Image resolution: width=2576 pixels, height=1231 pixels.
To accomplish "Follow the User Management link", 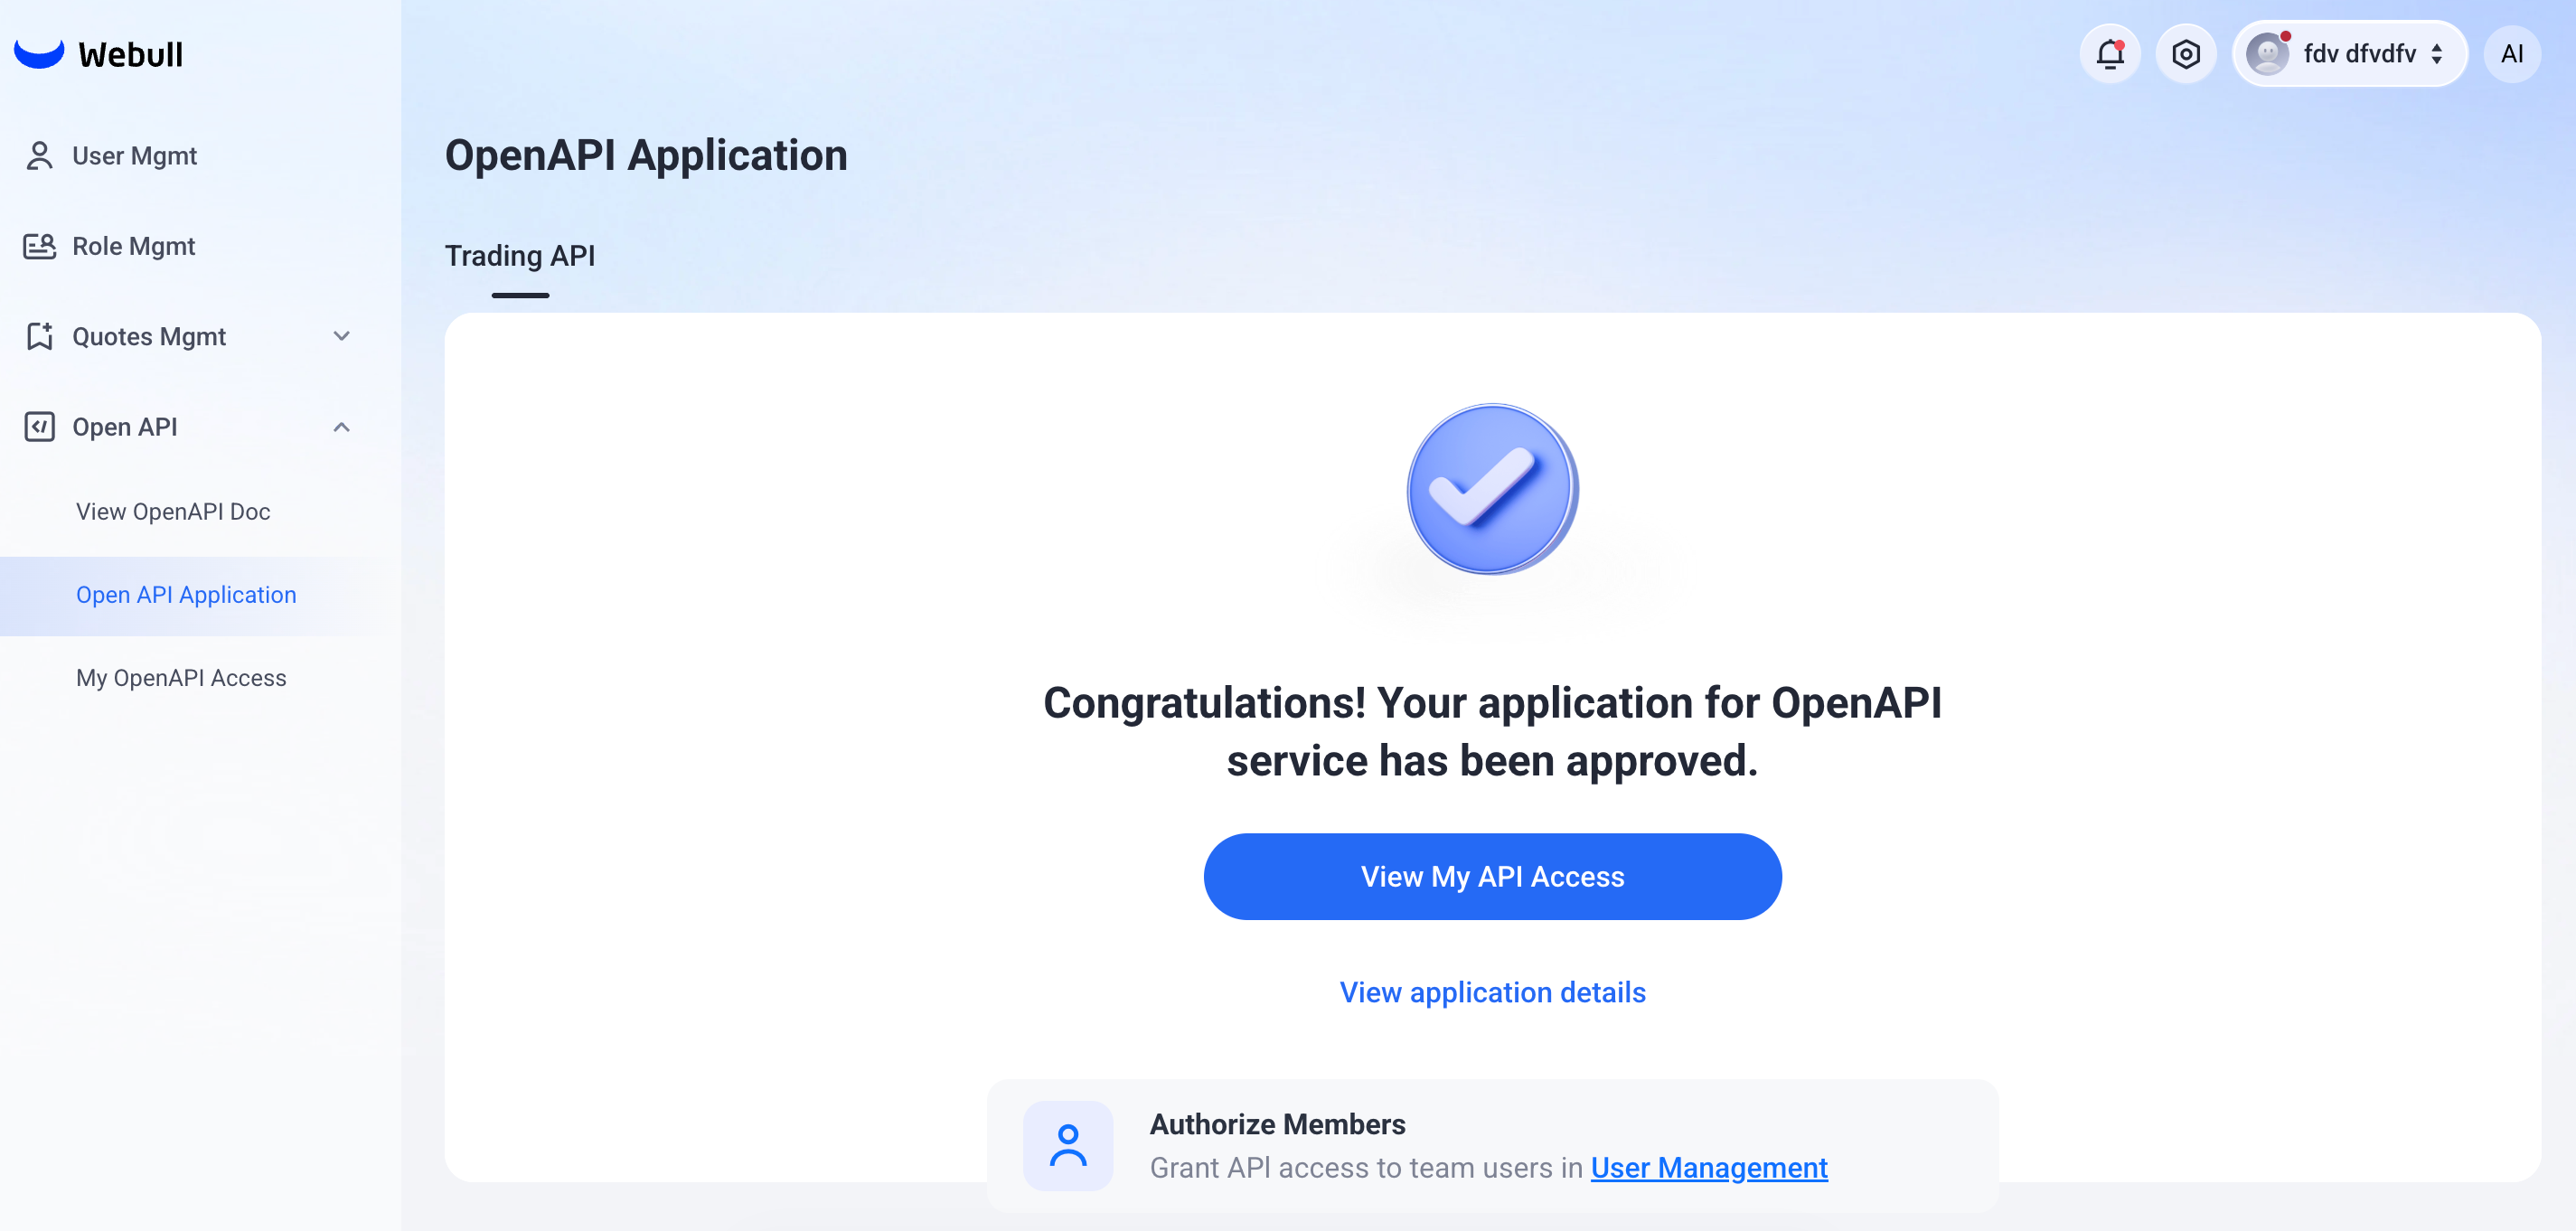I will click(x=1709, y=1168).
